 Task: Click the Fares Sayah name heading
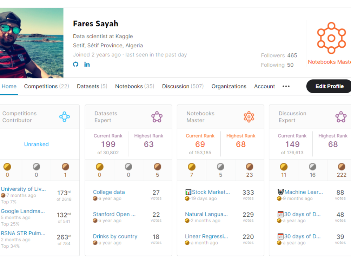point(95,24)
